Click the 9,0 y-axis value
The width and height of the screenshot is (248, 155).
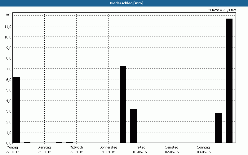[9, 48]
